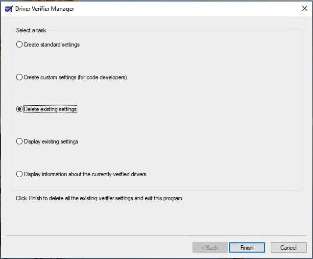Click the "Driver Verifier Manager" title text
The width and height of the screenshot is (313, 259).
[x=45, y=9]
